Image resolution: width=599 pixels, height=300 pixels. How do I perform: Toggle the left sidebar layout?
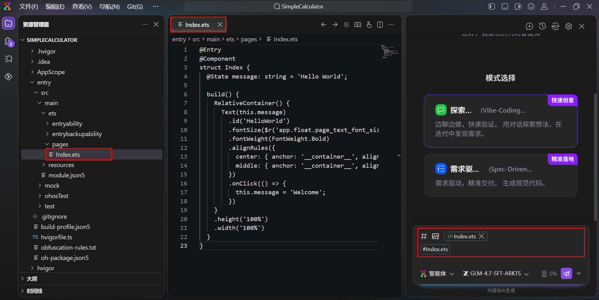point(492,7)
